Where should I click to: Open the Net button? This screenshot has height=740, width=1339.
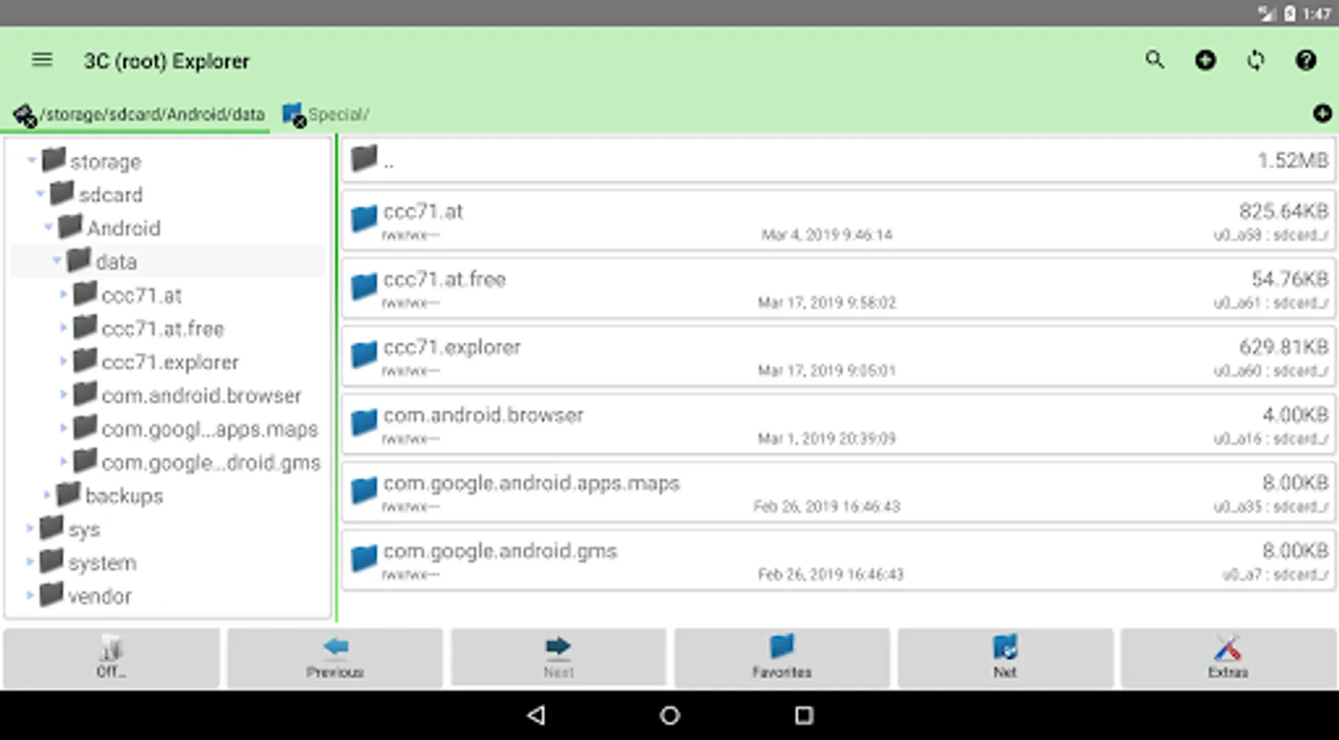tap(1005, 658)
